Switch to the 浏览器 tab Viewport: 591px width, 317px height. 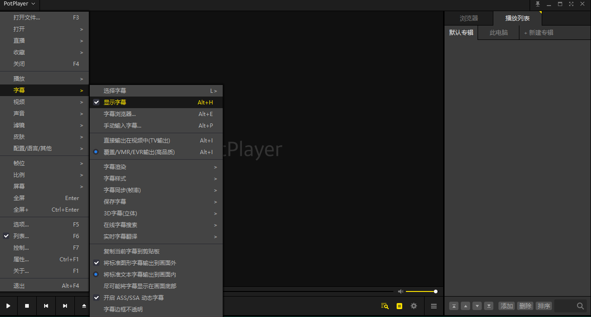point(469,19)
